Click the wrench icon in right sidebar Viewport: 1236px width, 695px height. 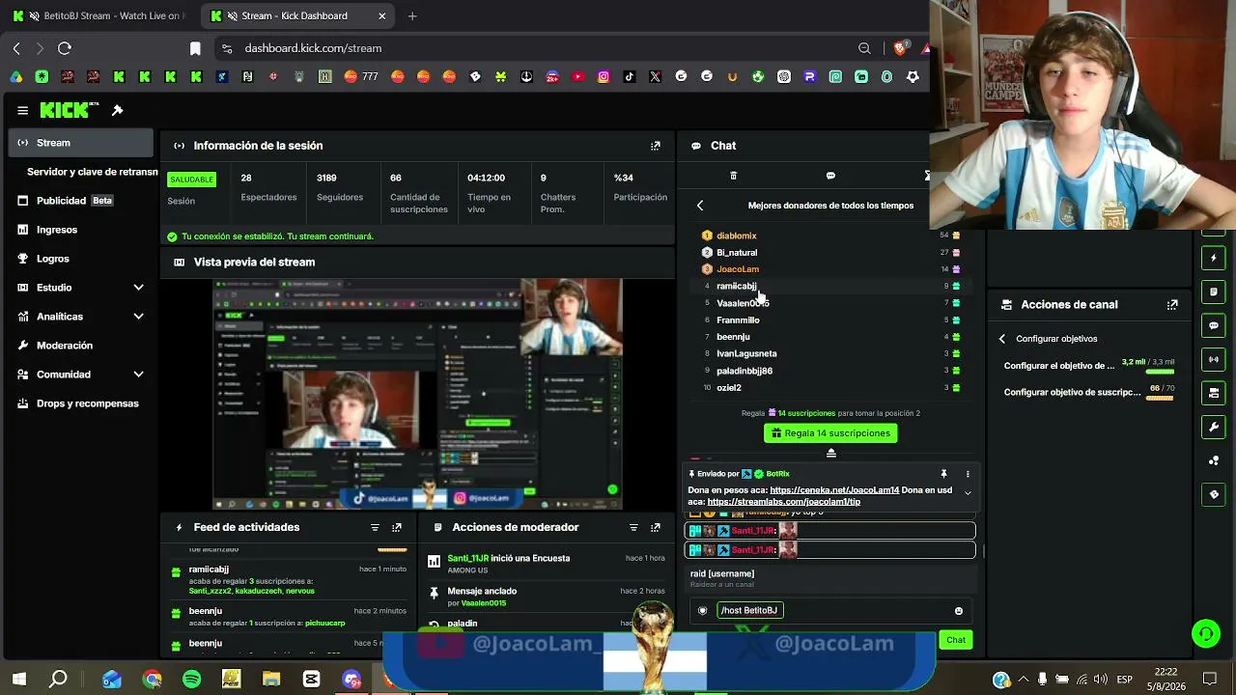(1214, 427)
